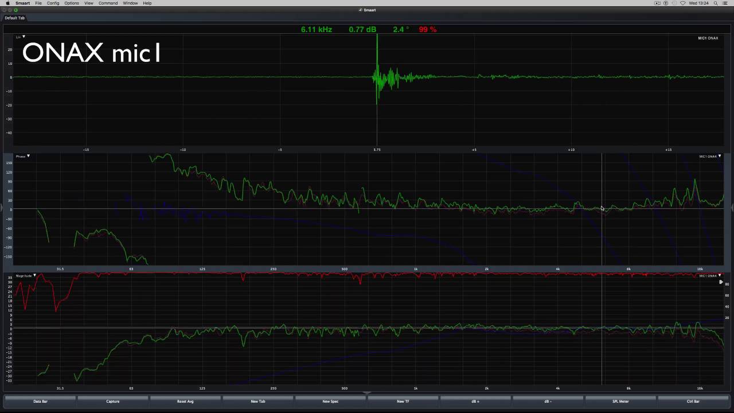This screenshot has height=413, width=734.
Task: Open the Magnitude graph type dropdown
Action: click(x=26, y=276)
